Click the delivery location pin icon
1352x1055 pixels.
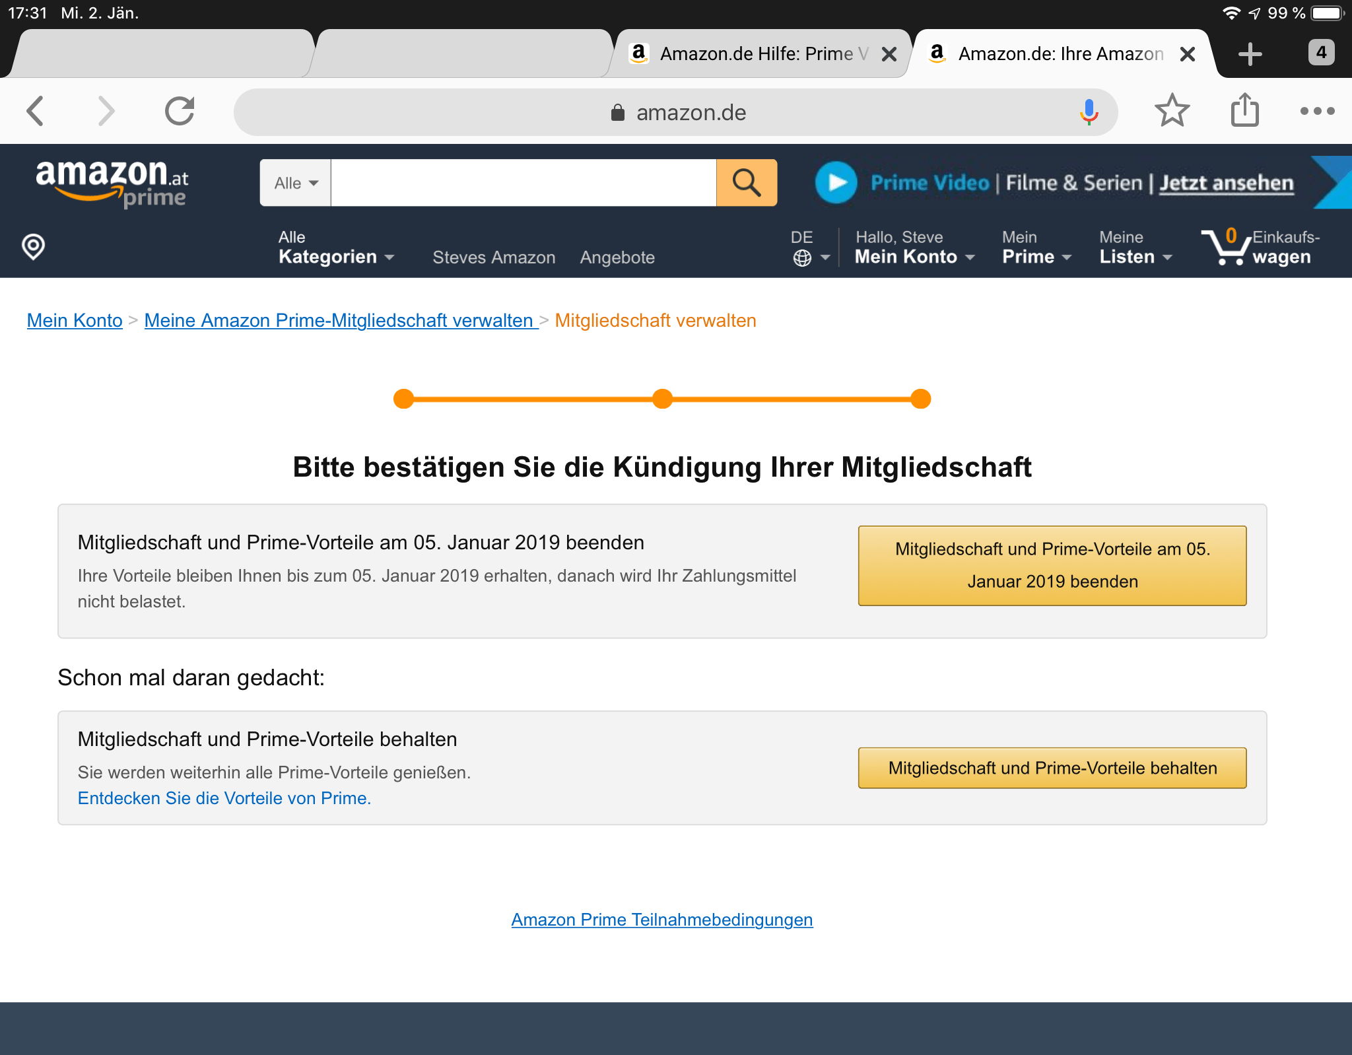click(x=32, y=248)
